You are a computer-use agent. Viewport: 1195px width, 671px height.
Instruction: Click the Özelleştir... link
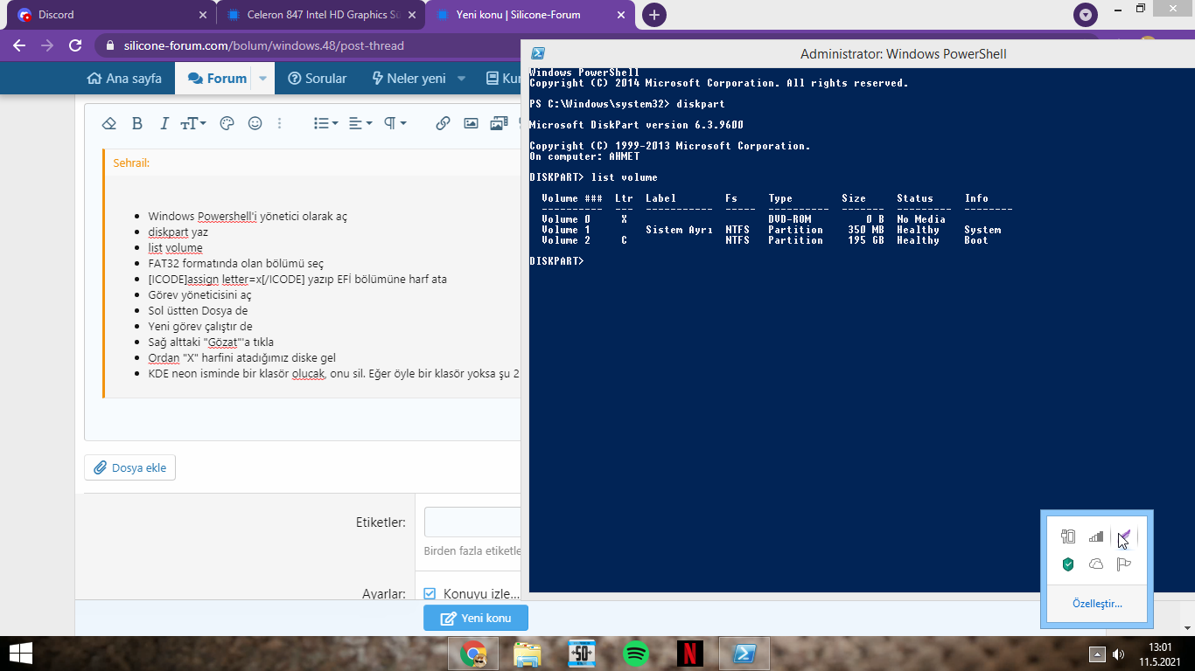coord(1097,604)
